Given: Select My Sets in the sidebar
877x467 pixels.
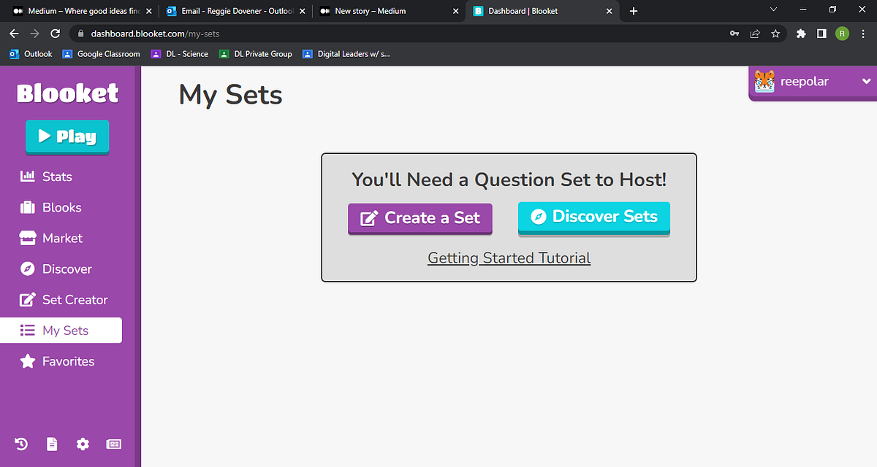Looking at the screenshot, I should click(61, 331).
